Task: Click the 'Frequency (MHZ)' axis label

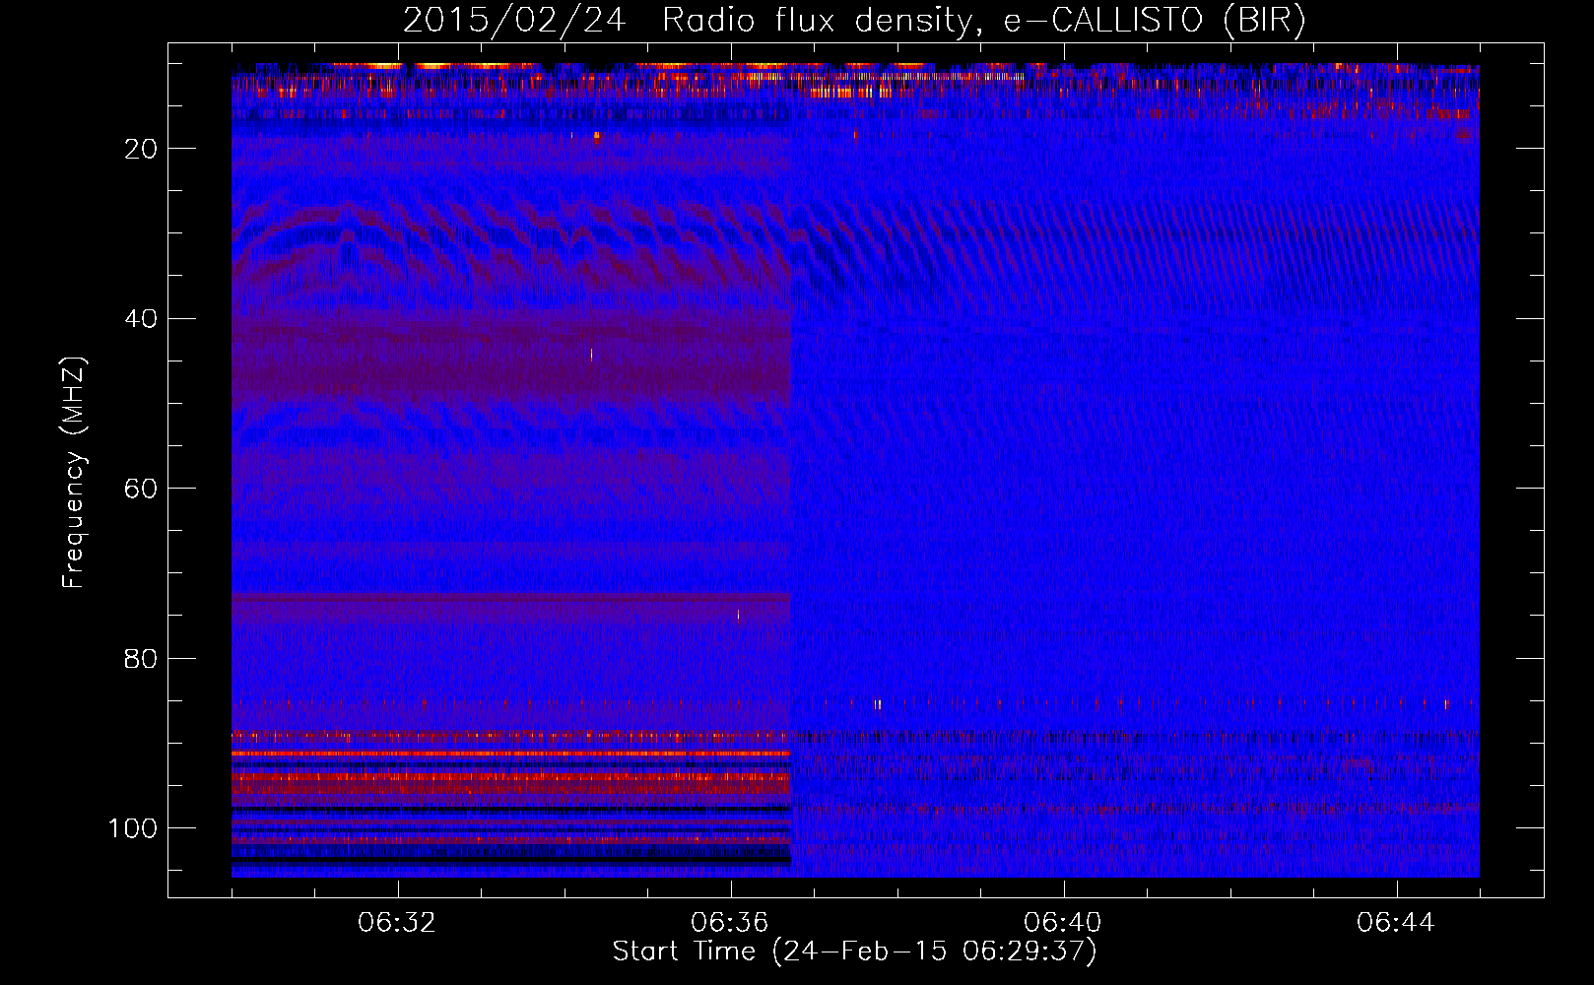Action: 74,473
